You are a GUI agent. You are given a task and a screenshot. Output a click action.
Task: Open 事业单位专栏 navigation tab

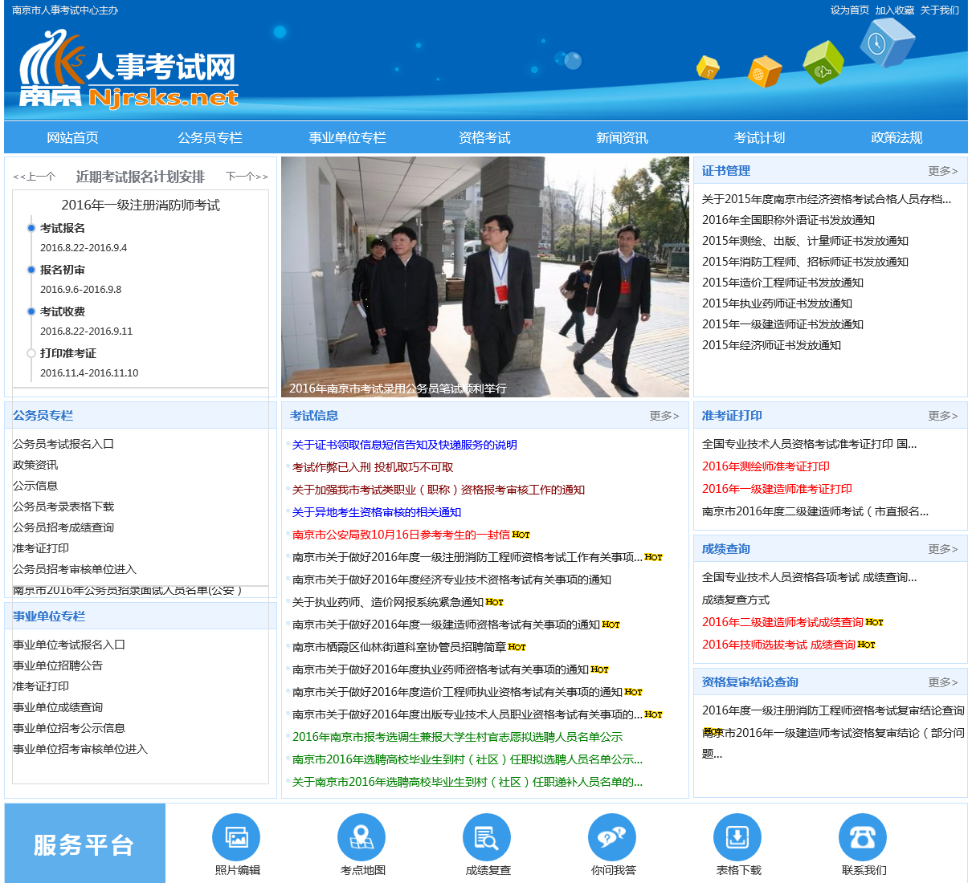coord(347,137)
